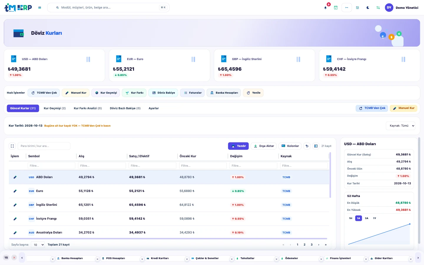
Task: Click the global search box
Action: click(x=108, y=8)
